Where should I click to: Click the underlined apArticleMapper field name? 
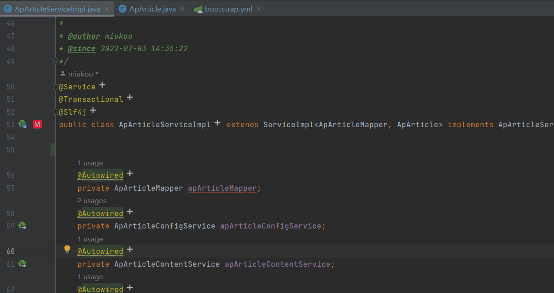coord(222,188)
